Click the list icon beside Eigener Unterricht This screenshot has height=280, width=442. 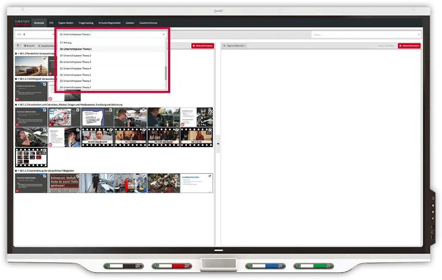coord(224,46)
